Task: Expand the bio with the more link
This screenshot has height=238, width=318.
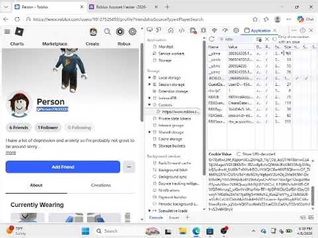Action: pos(11,152)
